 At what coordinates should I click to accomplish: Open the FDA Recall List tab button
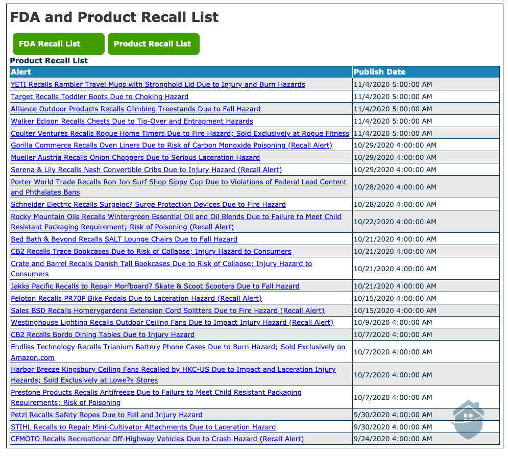click(x=59, y=44)
